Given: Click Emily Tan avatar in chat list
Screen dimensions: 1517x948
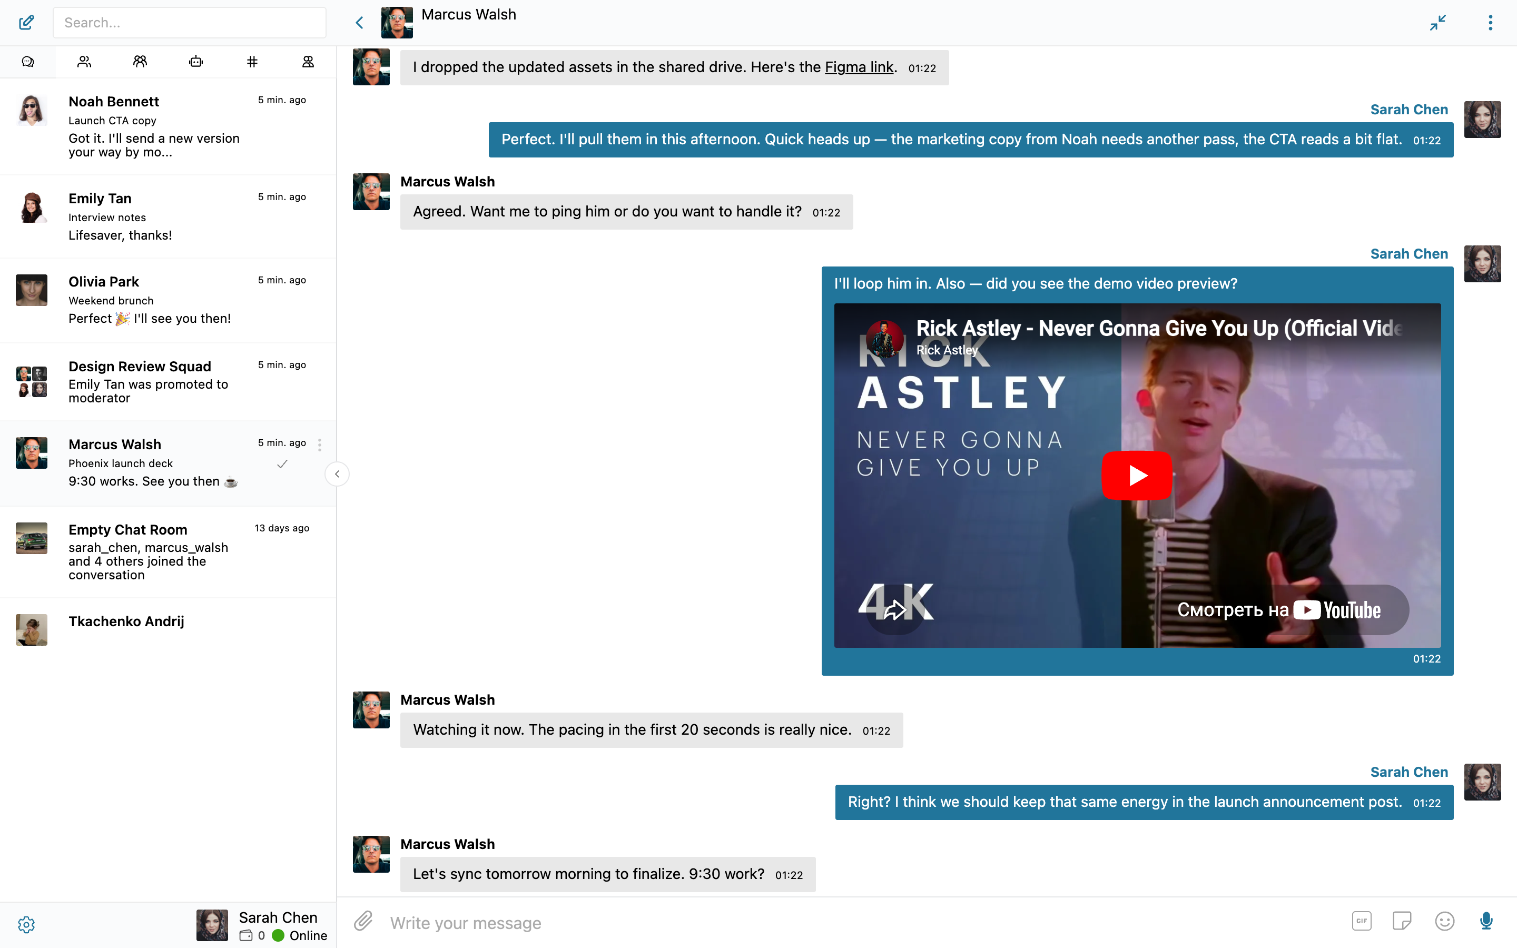Looking at the screenshot, I should click(x=32, y=208).
